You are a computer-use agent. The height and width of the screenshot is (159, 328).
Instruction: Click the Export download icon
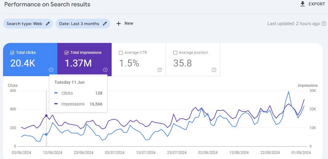click(303, 4)
